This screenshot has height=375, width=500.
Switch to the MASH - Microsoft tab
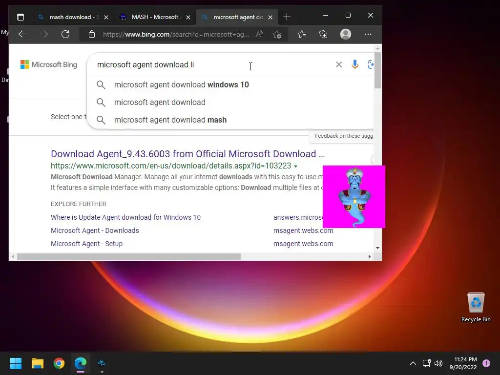(154, 17)
